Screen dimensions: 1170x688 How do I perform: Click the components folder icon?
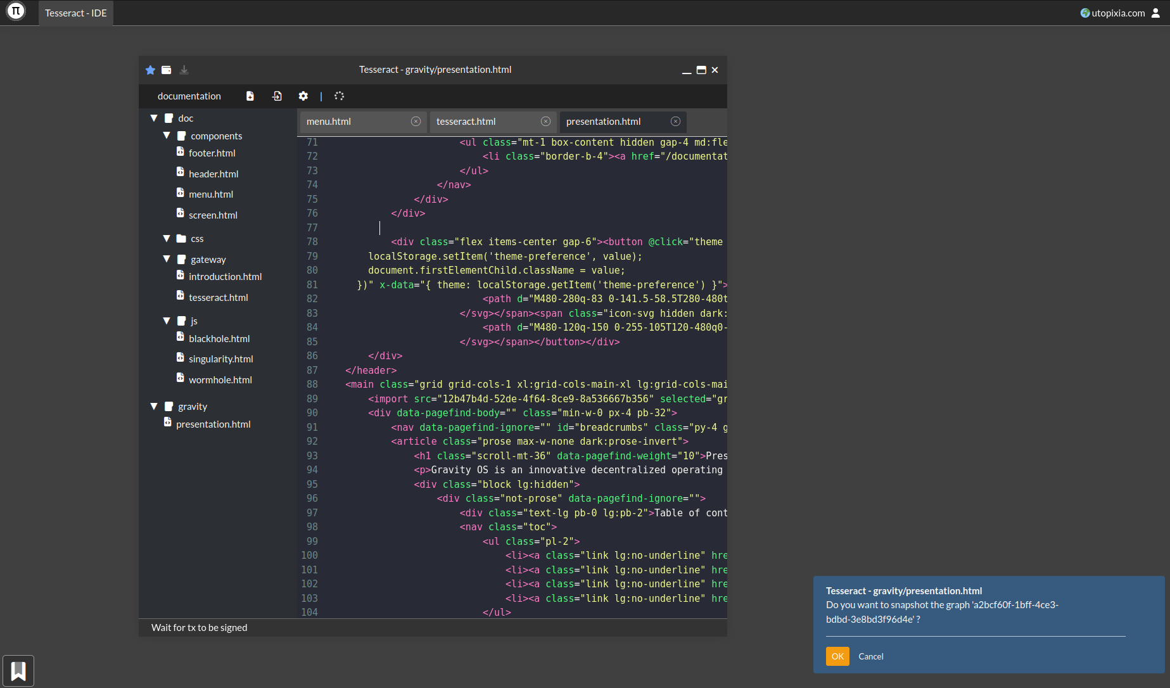(181, 136)
